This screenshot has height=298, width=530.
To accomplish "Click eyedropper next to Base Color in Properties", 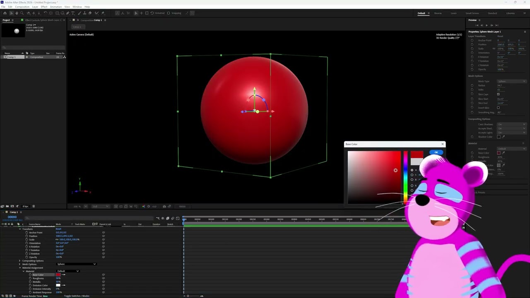I will pos(503,153).
